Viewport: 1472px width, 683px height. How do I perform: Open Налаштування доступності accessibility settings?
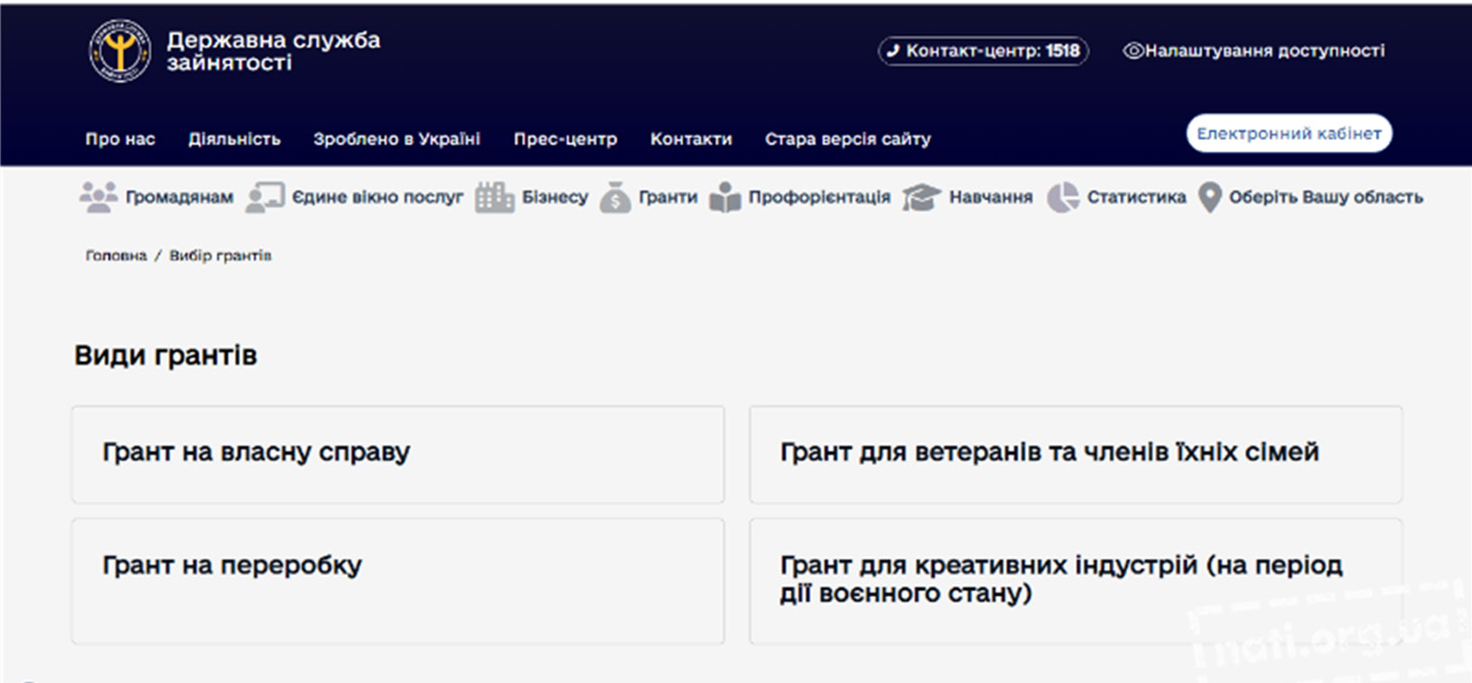[x=1255, y=51]
